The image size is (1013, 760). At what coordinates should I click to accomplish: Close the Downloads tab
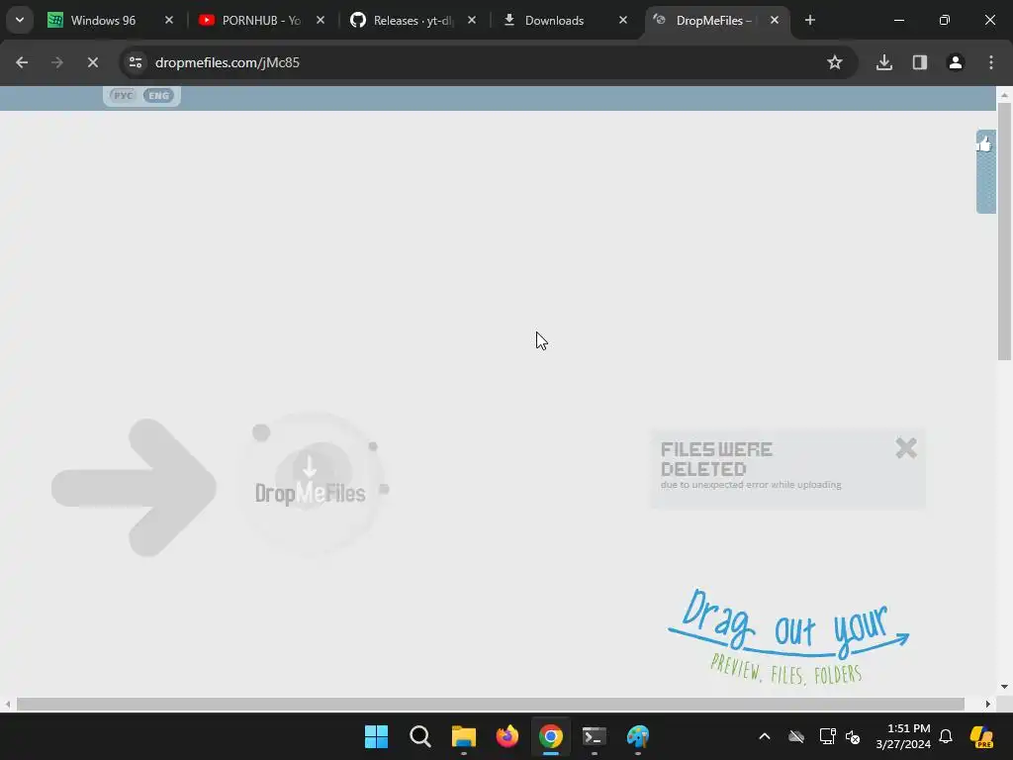[623, 20]
